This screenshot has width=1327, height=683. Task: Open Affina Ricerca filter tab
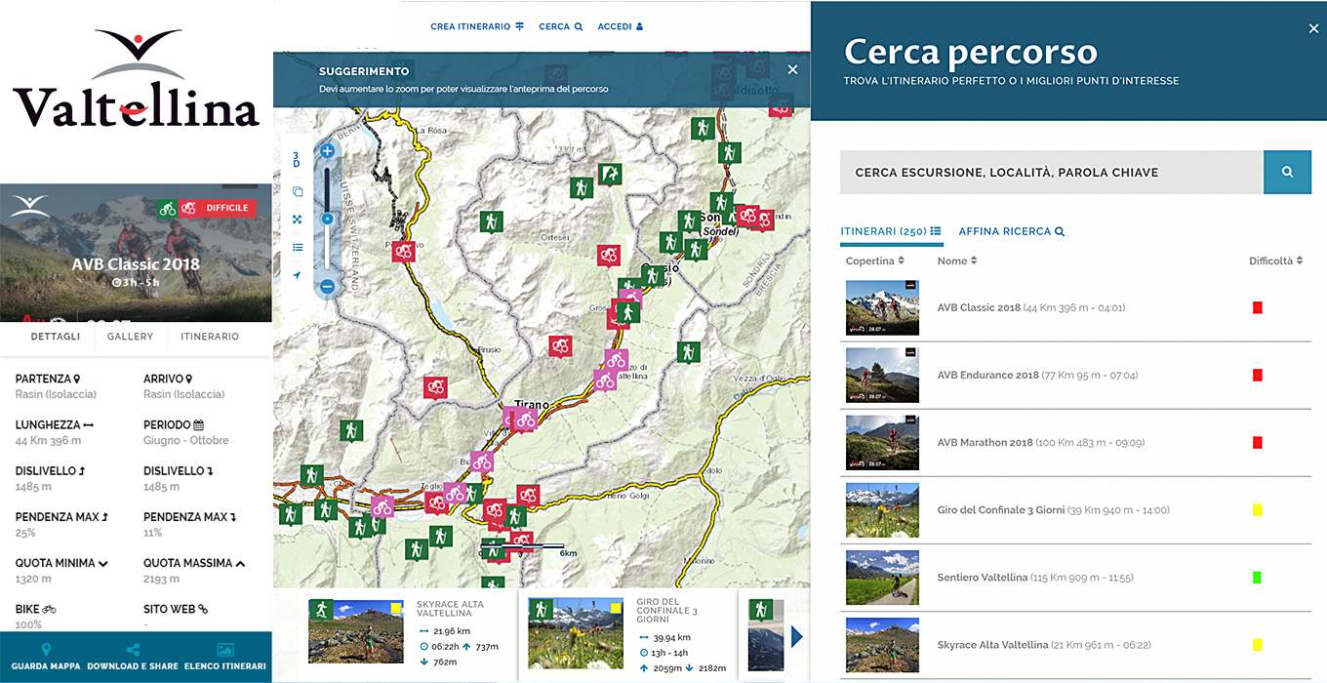(x=1011, y=231)
